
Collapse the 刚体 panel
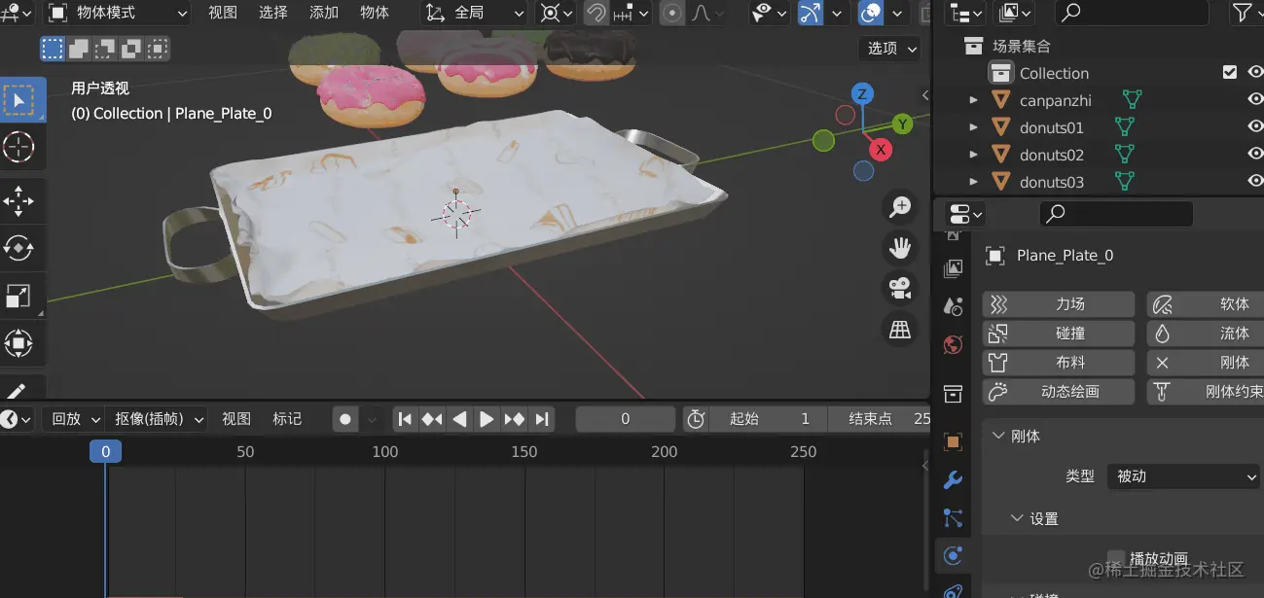point(998,436)
